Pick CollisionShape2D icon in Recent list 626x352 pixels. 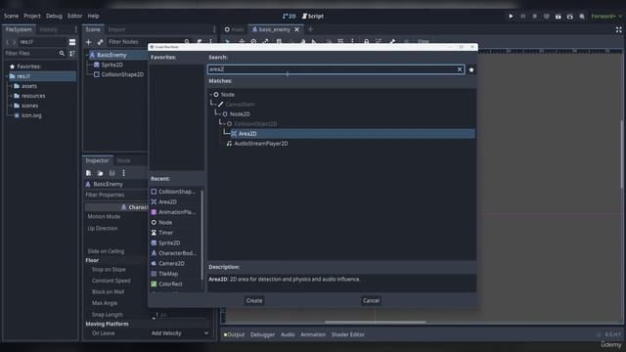click(154, 192)
